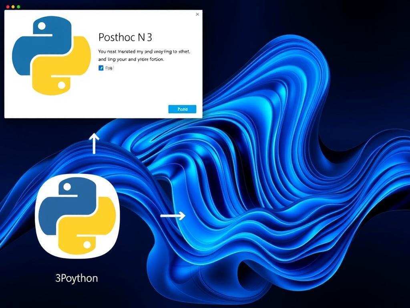
Task: Close the Posthoc N 3 dialog
Action: [x=197, y=14]
